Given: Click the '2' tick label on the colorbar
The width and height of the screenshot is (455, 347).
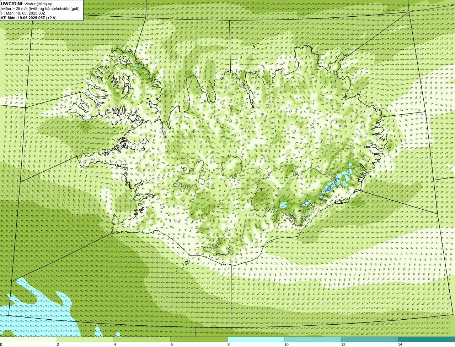Looking at the screenshot, I should [58, 345].
